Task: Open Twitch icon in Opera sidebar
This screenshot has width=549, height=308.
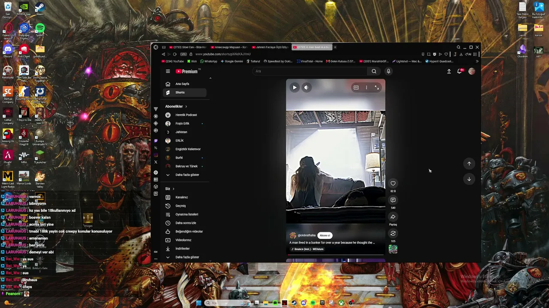Action: (x=156, y=141)
